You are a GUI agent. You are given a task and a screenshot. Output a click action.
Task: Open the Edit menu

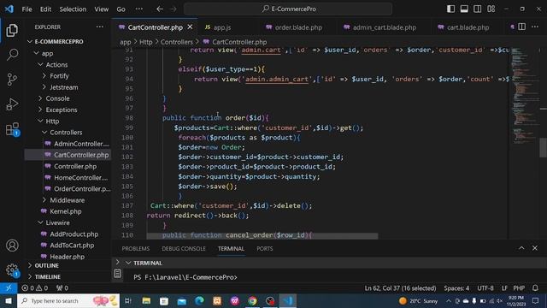(x=45, y=9)
